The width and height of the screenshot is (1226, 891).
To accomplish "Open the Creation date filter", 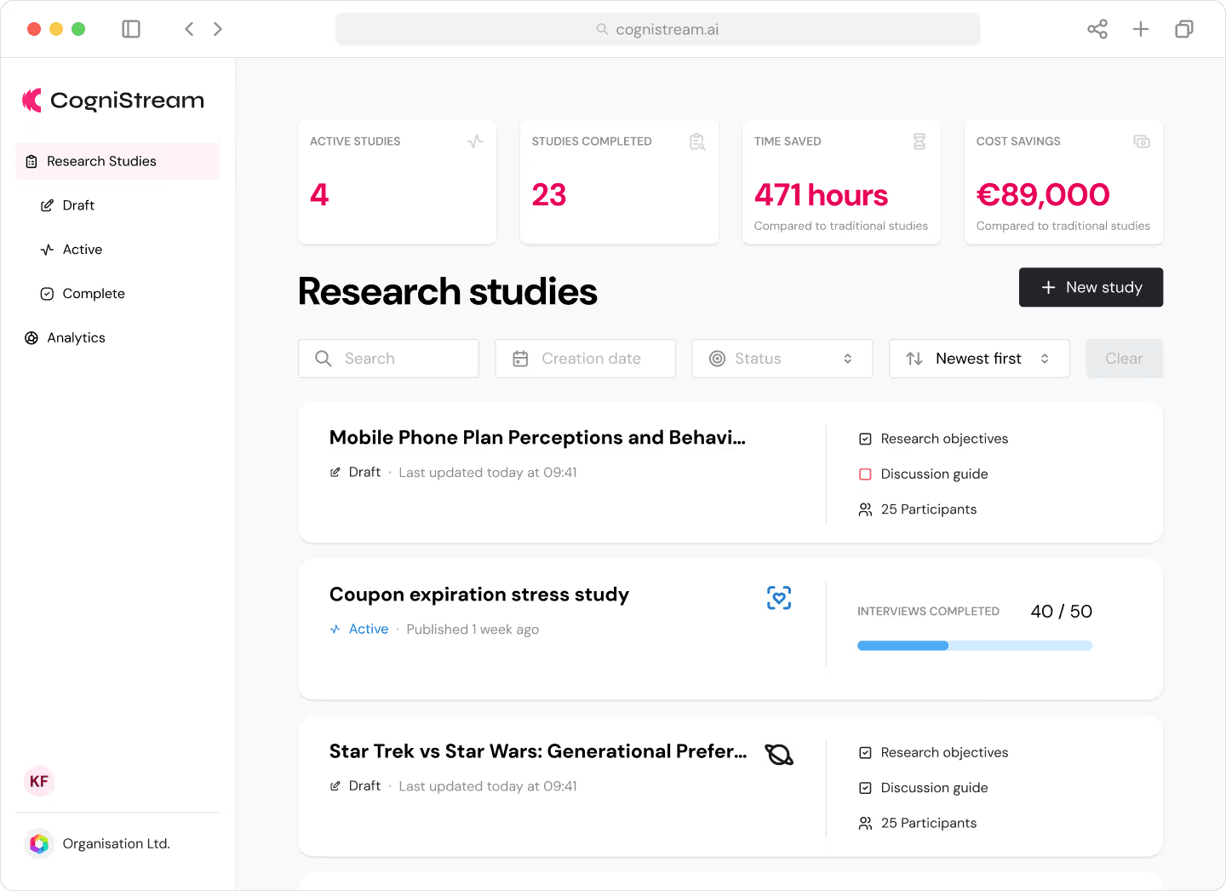I will 586,359.
